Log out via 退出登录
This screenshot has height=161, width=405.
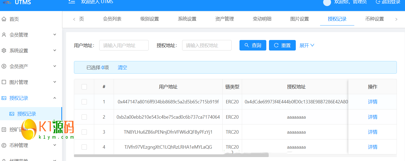coord(388,2)
